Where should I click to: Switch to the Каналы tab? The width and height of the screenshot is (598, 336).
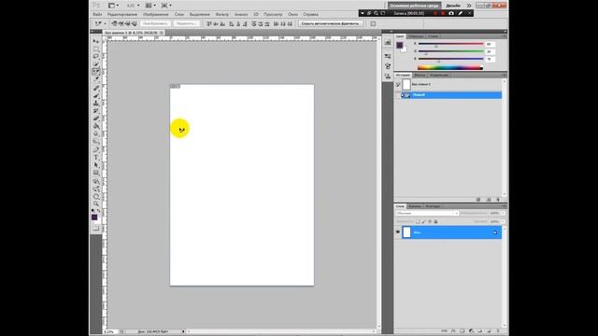[x=415, y=206]
